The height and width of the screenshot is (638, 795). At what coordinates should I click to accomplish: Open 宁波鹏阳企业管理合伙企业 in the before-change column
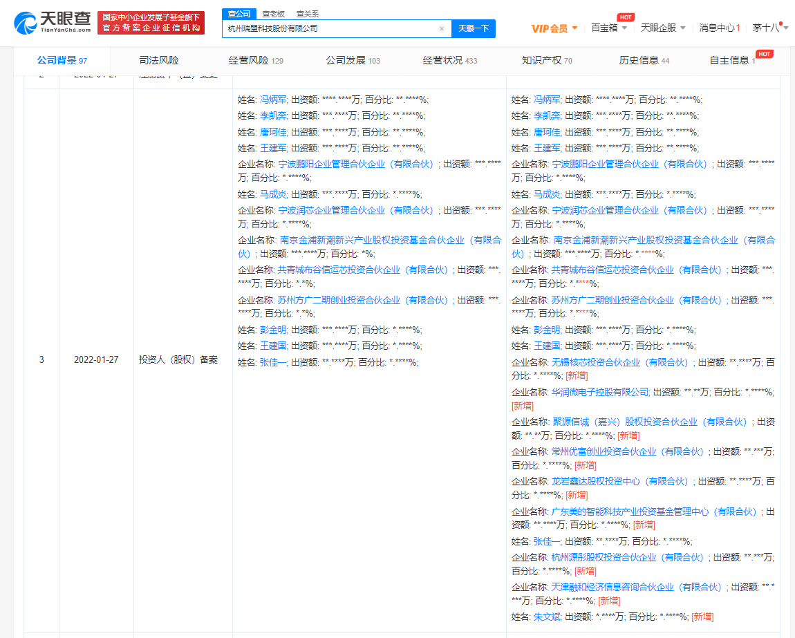pos(356,165)
